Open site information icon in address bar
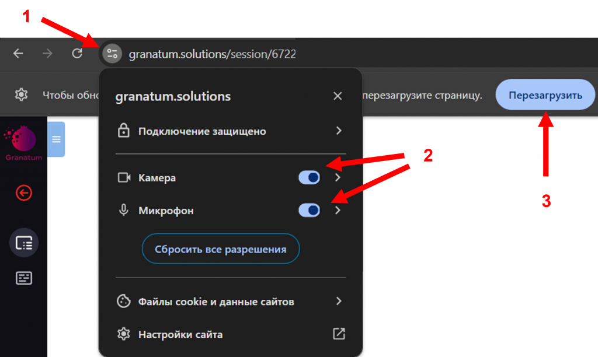 112,54
